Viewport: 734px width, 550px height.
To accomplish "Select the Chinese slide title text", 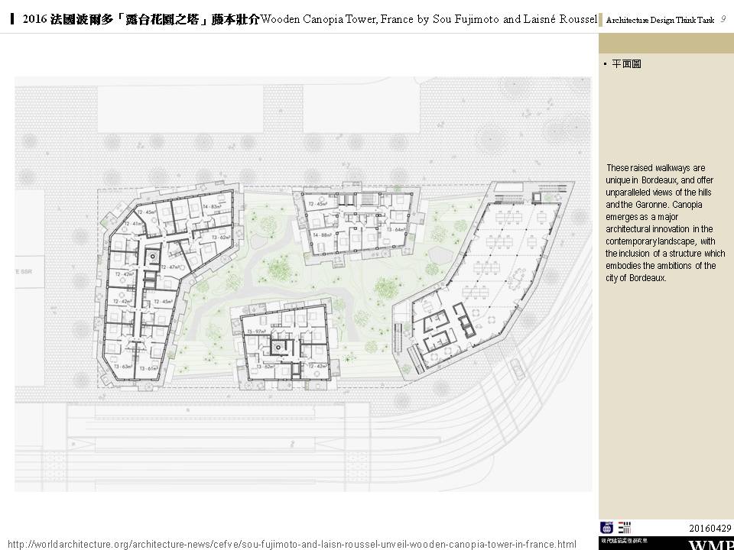I will pos(141,18).
